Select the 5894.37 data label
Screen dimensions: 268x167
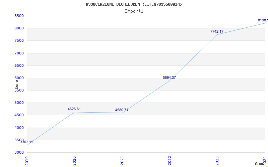pyautogui.click(x=169, y=77)
